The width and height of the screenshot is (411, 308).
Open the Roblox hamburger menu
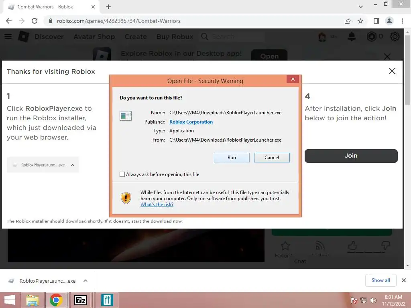[x=8, y=36]
